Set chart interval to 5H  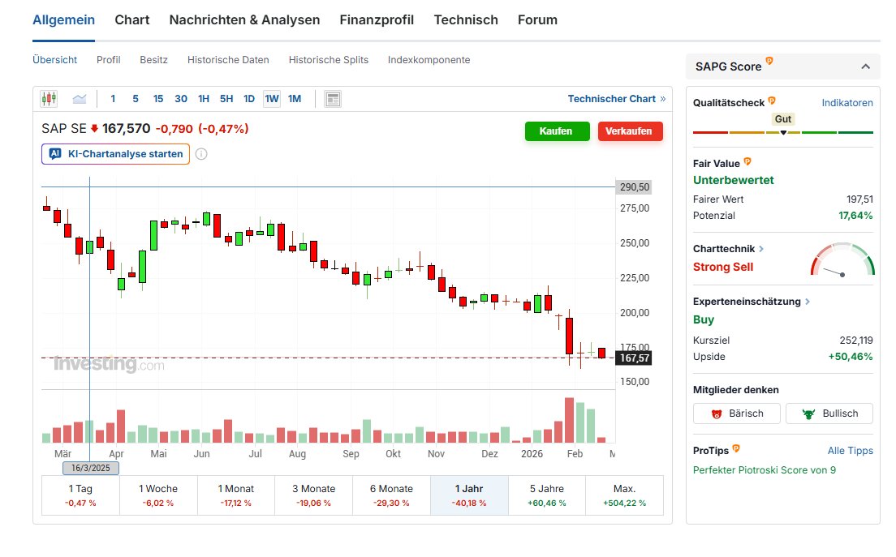click(x=226, y=99)
